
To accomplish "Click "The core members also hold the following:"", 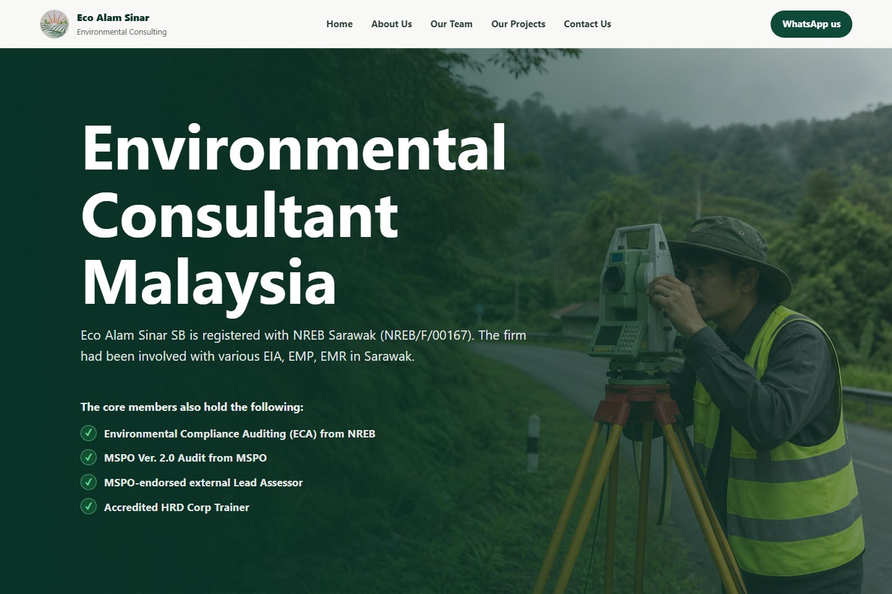I will pyautogui.click(x=192, y=407).
